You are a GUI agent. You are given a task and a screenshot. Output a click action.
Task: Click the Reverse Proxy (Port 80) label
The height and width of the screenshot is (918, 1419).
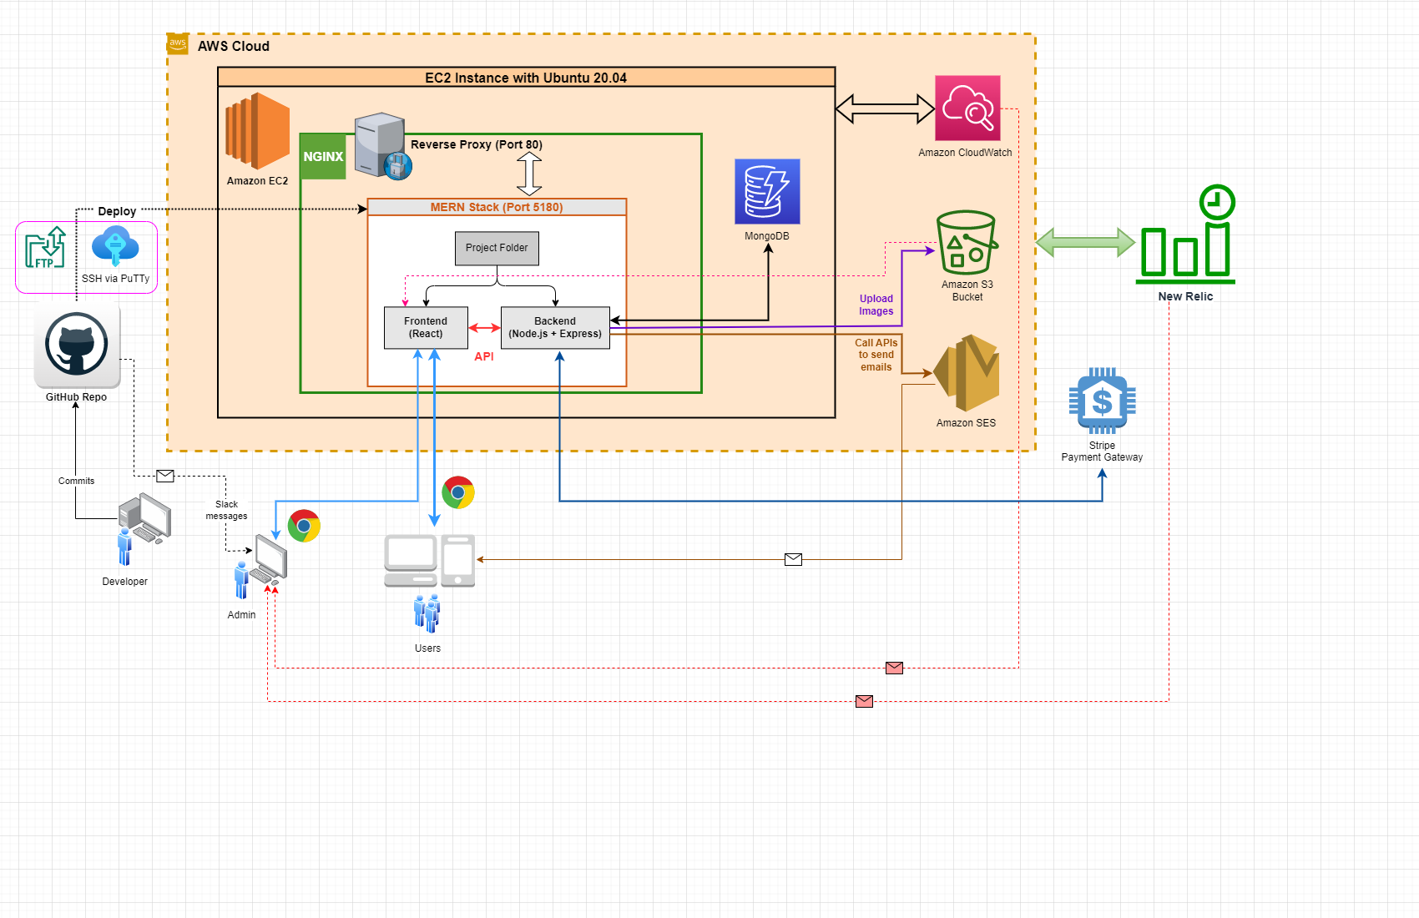(x=477, y=144)
